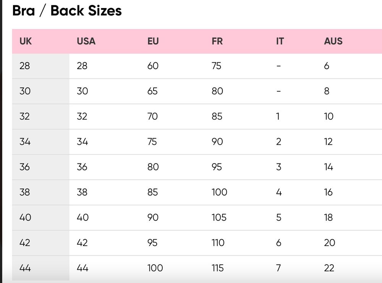Viewport: 382px width, 283px height.
Task: Click FR size 115 cell
Action: click(x=218, y=268)
